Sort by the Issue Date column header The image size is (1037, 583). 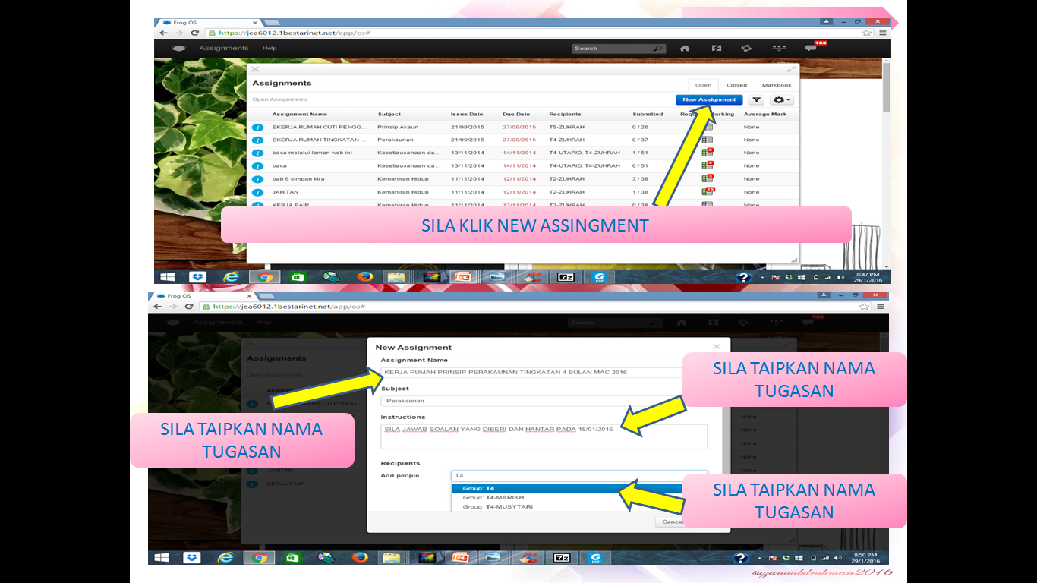[x=466, y=114]
